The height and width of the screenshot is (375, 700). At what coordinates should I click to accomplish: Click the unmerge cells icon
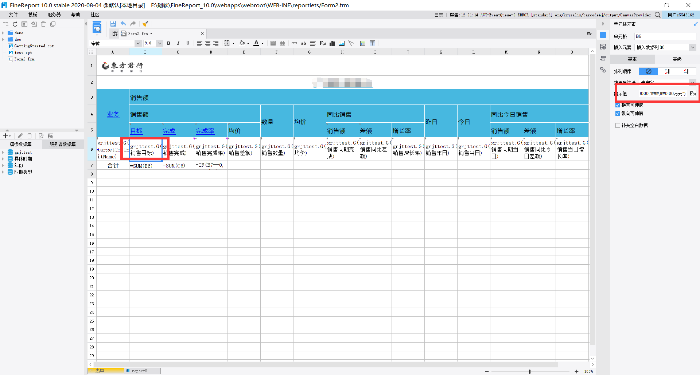pyautogui.click(x=283, y=43)
